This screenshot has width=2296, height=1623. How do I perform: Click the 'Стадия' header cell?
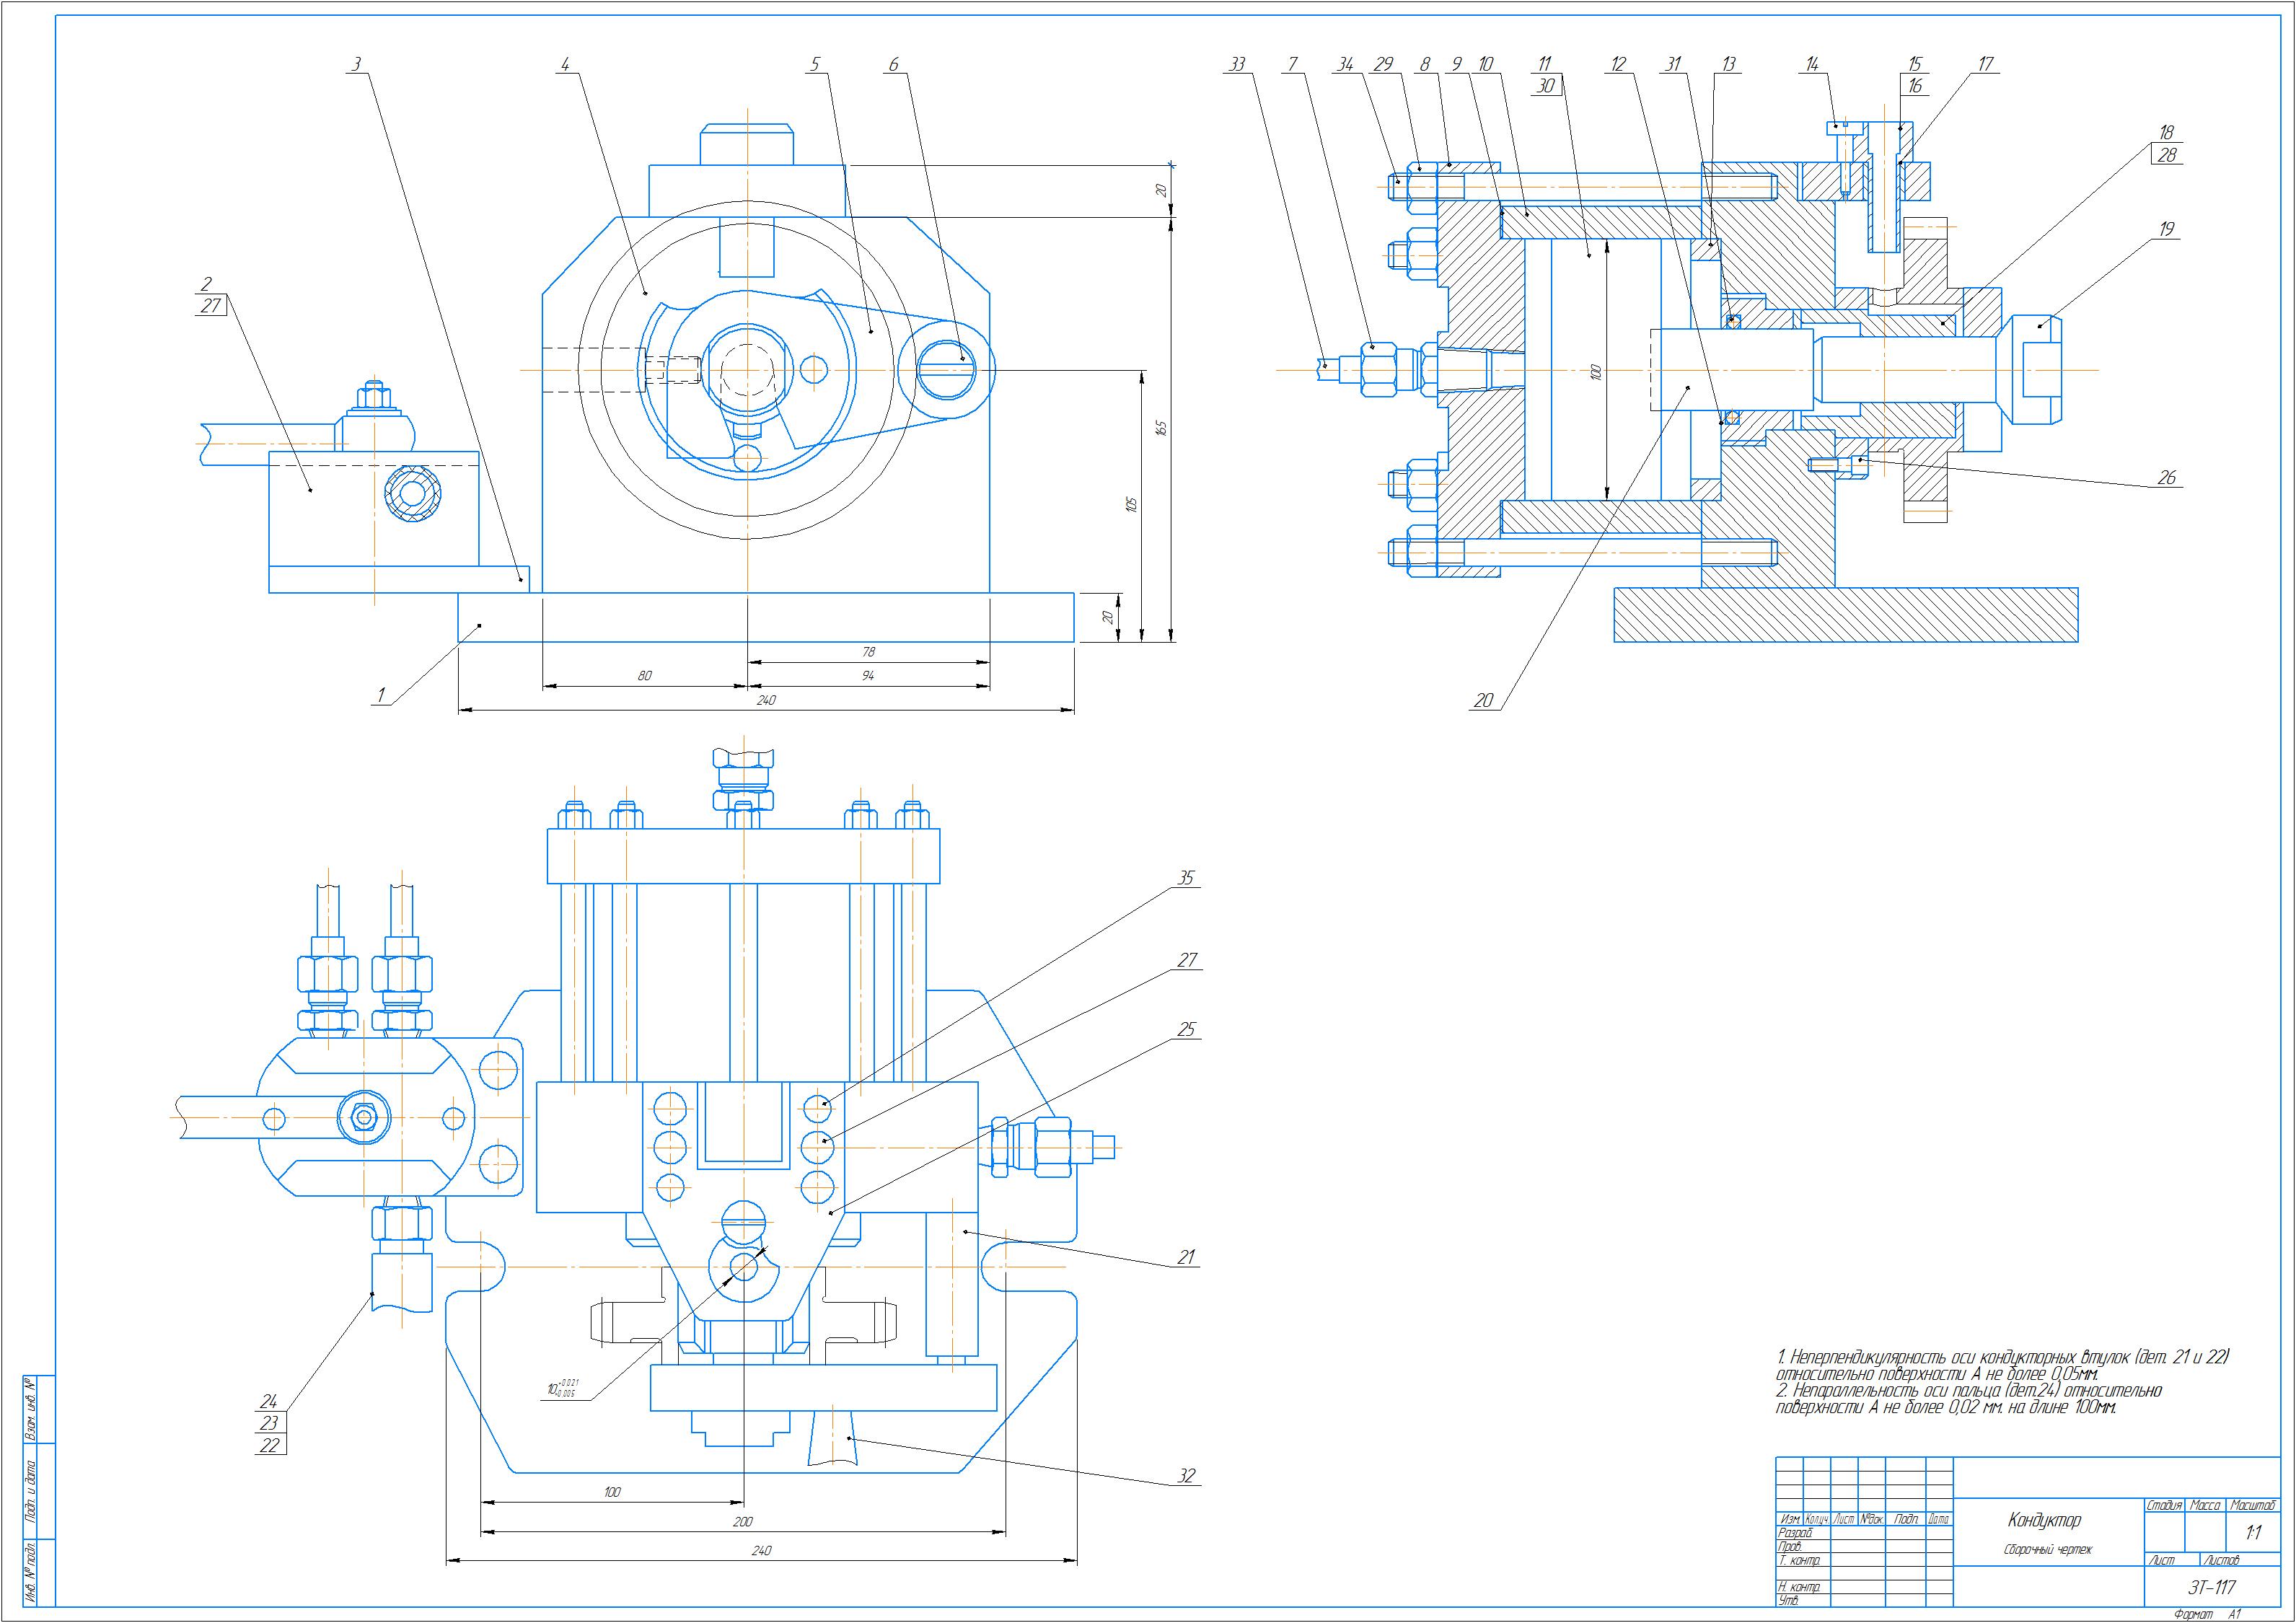(2164, 1505)
